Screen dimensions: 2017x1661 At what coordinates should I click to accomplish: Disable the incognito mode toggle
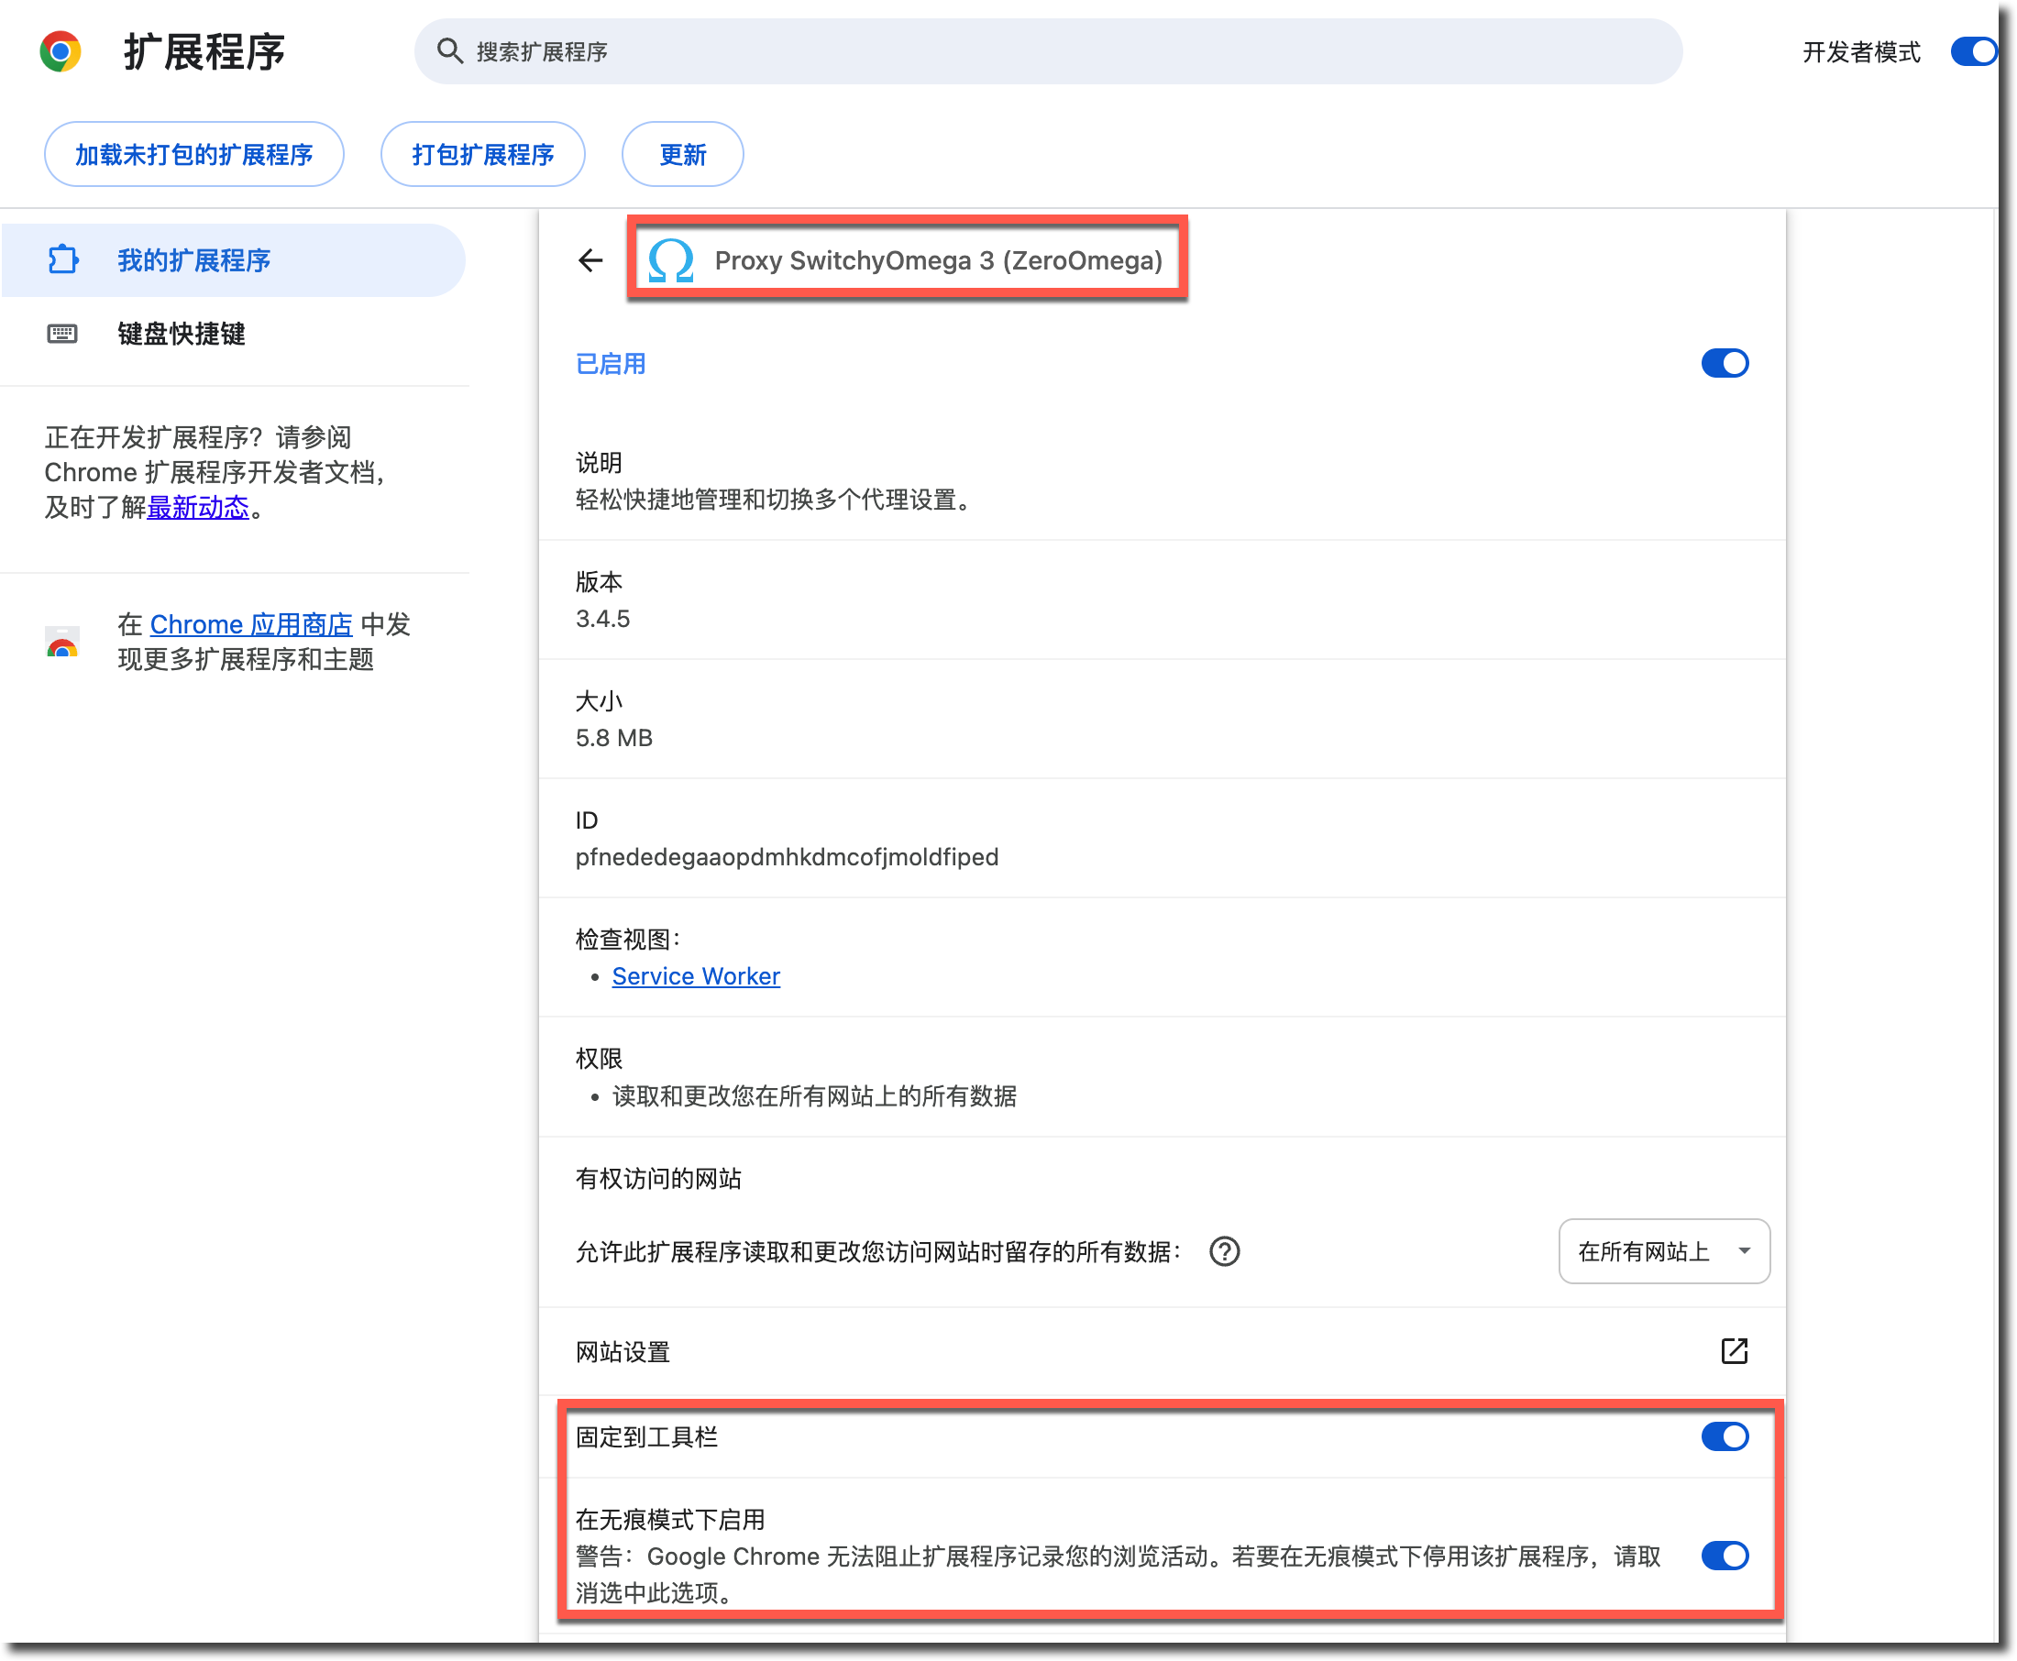pyautogui.click(x=1725, y=1556)
